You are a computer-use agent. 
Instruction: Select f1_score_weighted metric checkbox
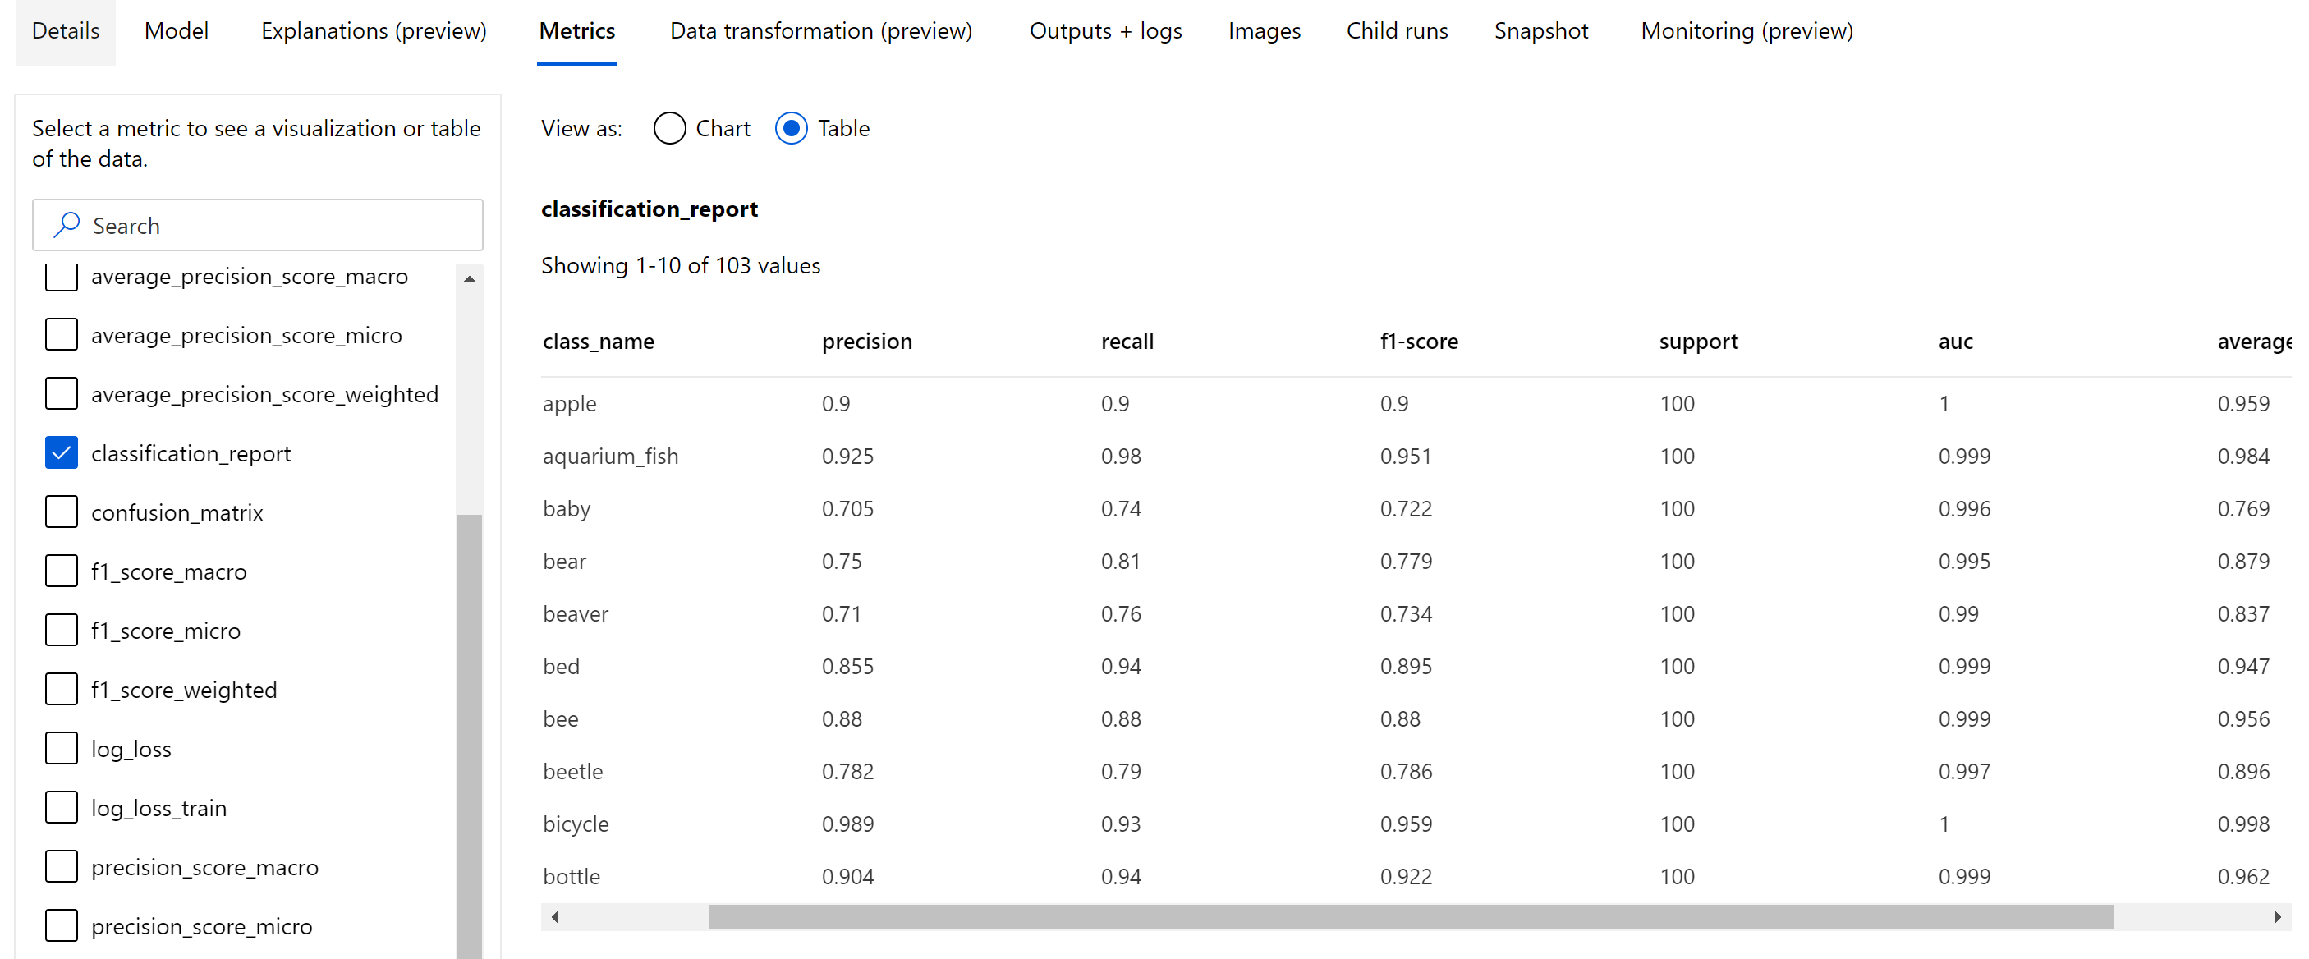59,690
